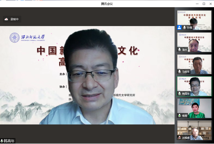Select the 孙强 participant thumbnail
This screenshot has height=144, width=214.
click(x=194, y=20)
